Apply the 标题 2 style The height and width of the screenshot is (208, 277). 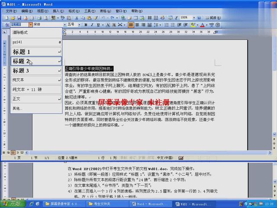[x=36, y=61]
